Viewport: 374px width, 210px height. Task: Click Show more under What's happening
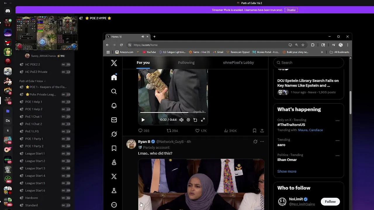[287, 171]
